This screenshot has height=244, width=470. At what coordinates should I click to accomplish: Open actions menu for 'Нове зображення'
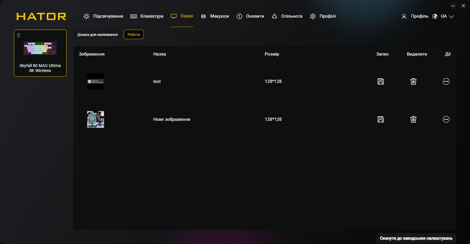(446, 119)
